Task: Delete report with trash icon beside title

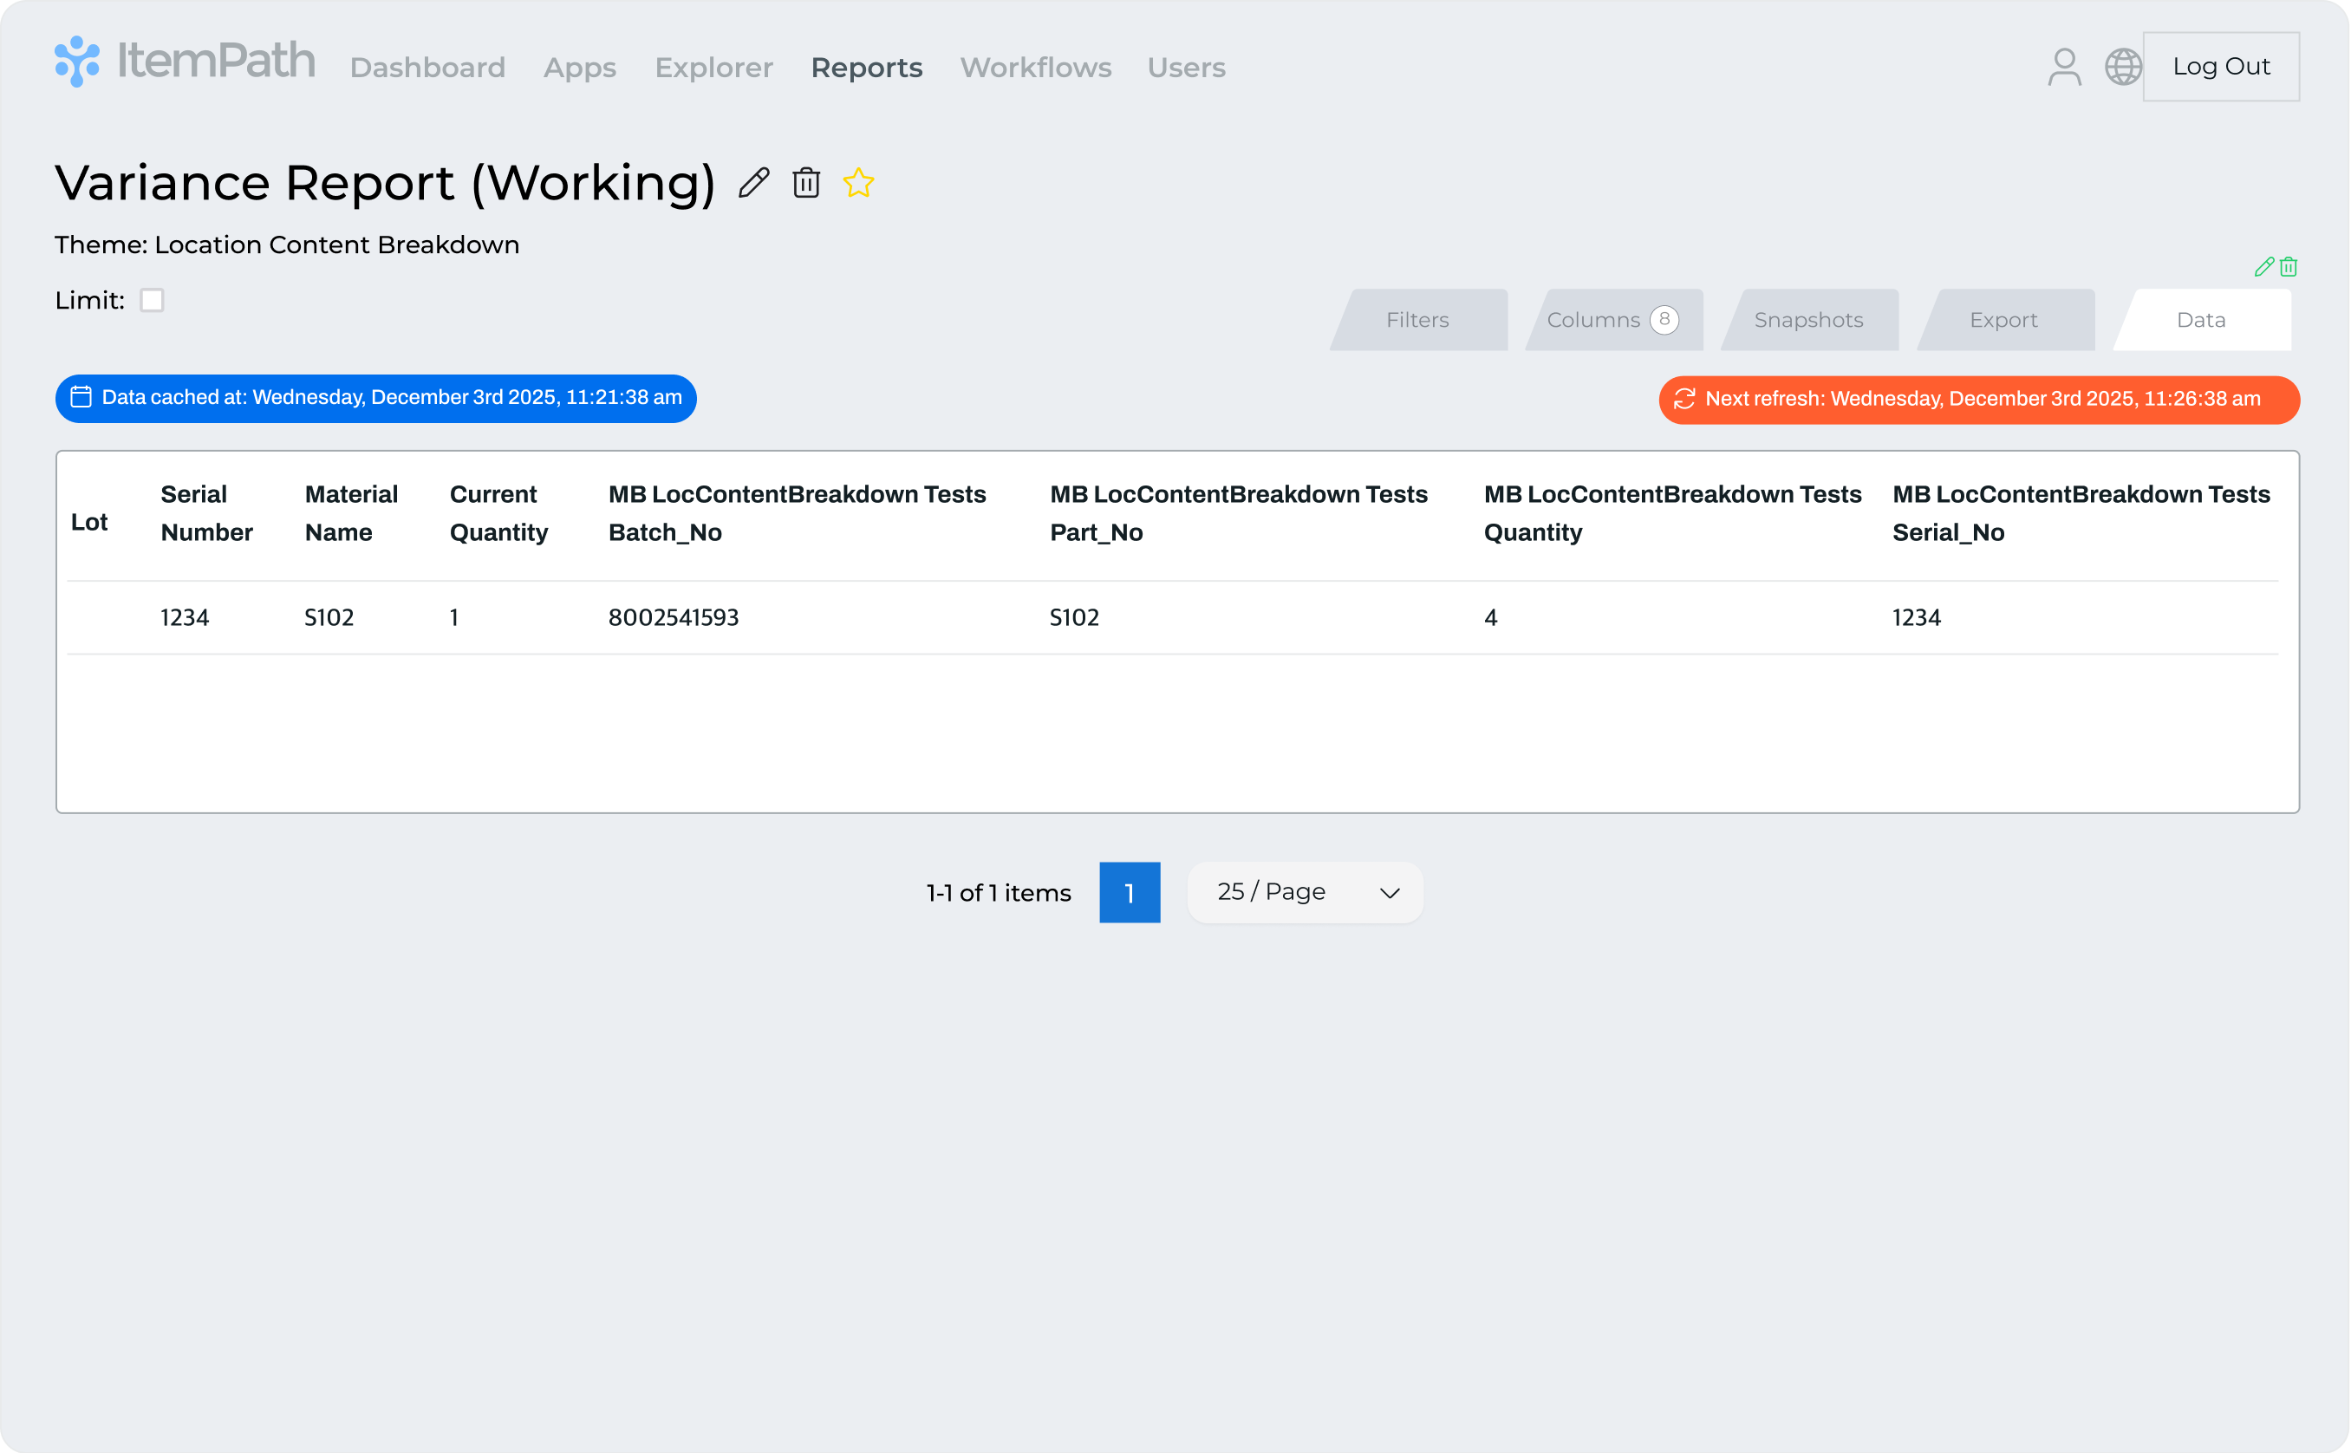Action: click(806, 183)
